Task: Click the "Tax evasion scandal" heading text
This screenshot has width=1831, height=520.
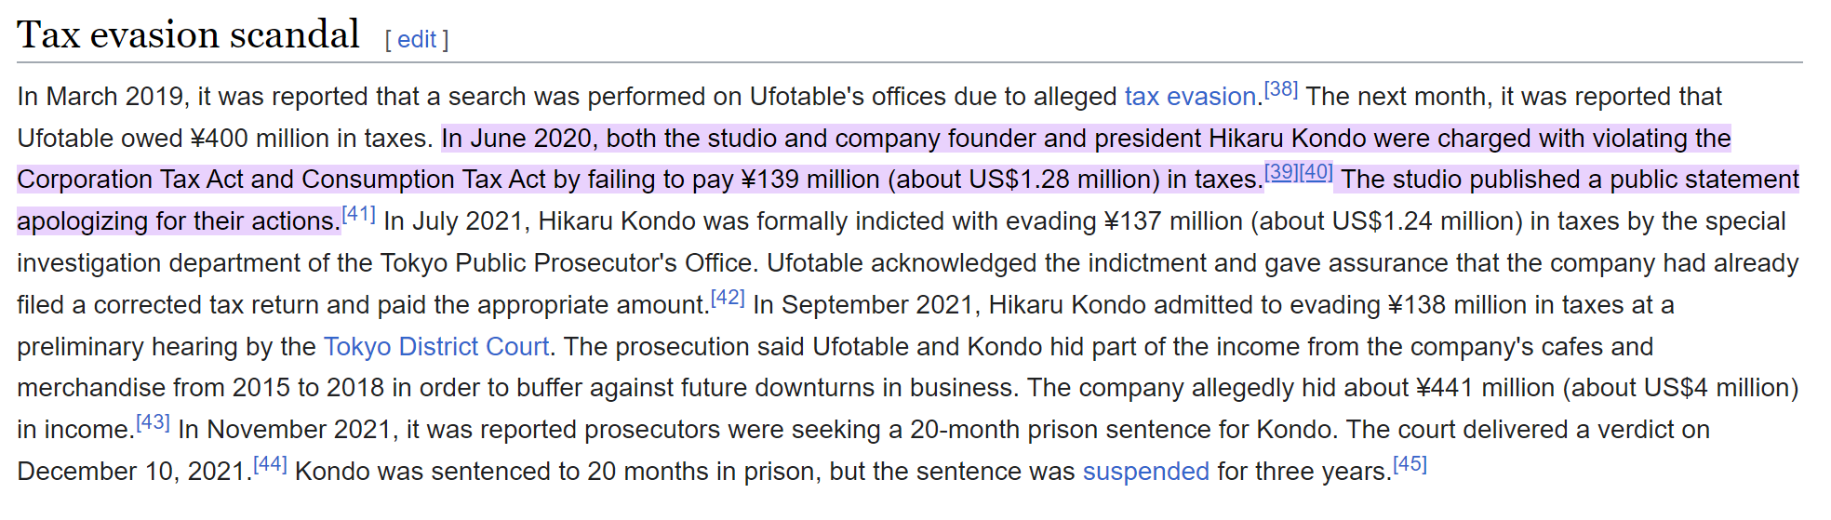Action: pyautogui.click(x=188, y=35)
